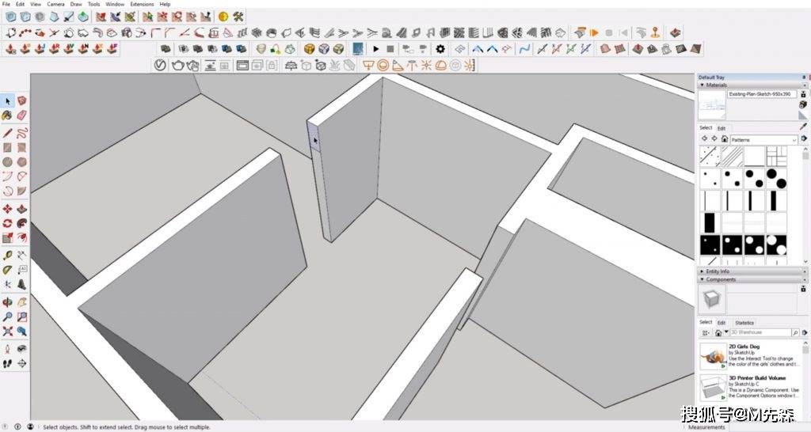The width and height of the screenshot is (811, 432).
Task: Click the current material preview thumbnail
Action: coord(711,105)
